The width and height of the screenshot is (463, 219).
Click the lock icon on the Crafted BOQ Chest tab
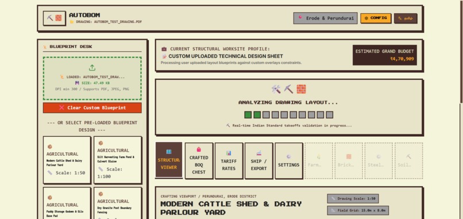199,149
